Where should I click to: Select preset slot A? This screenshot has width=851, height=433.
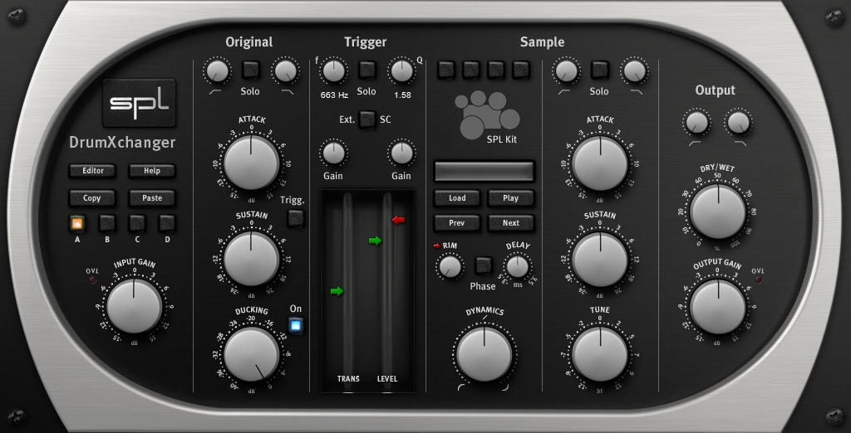(x=77, y=223)
